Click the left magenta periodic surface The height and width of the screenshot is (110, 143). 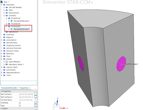tap(81, 63)
